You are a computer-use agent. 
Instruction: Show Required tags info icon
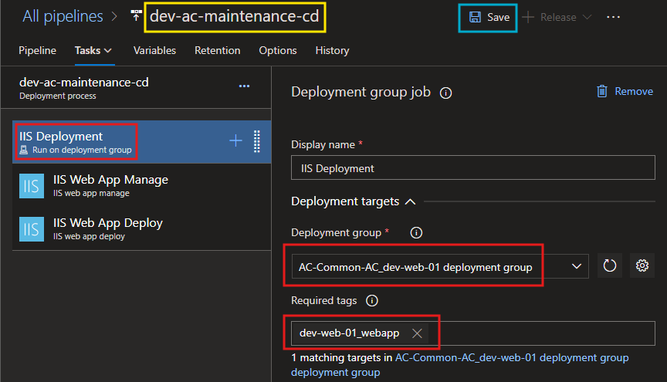pyautogui.click(x=372, y=301)
